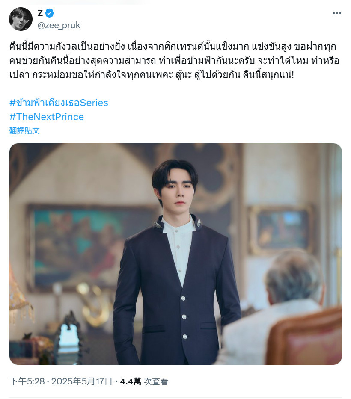The width and height of the screenshot is (351, 399).
Task: Open the three-dot more options menu
Action: (x=337, y=13)
